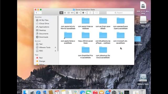The height and width of the screenshot is (94, 168).
Task: Open iBooks from the Dock
Action: [x=102, y=92]
